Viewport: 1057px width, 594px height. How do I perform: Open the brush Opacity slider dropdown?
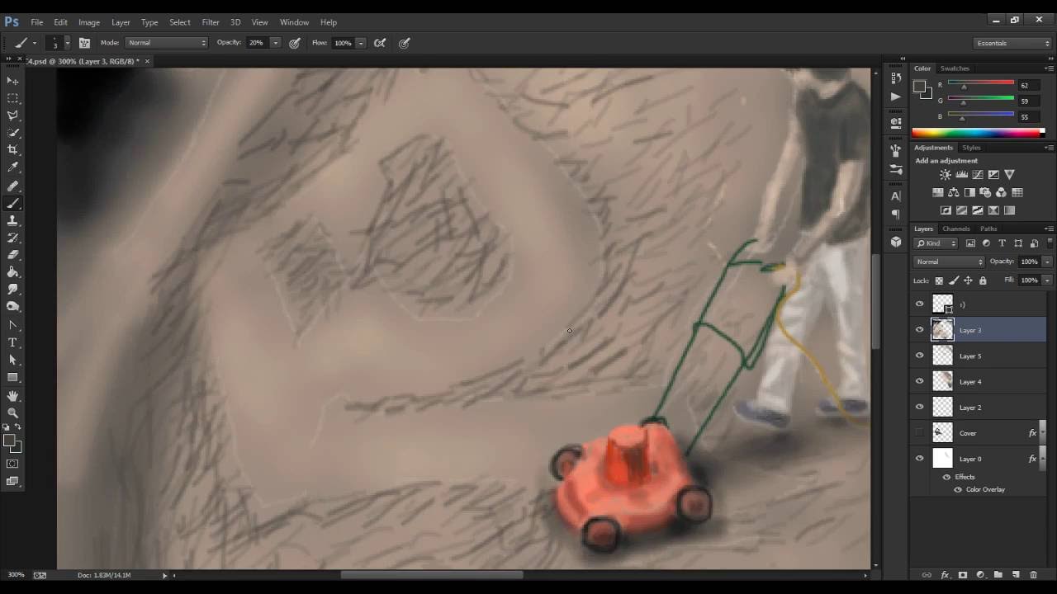tap(275, 43)
